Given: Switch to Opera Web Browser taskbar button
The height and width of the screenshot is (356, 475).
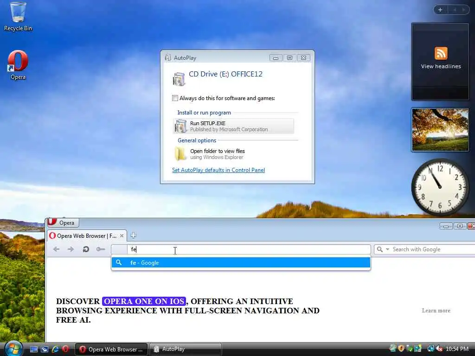Looking at the screenshot, I should point(111,349).
